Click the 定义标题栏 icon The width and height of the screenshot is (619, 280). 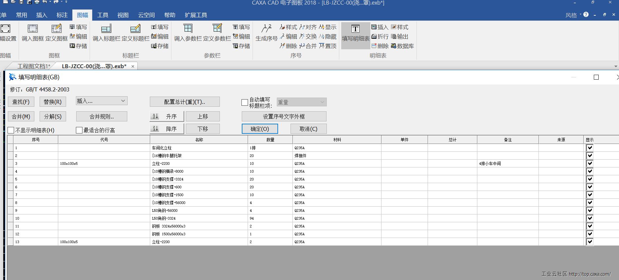135,29
